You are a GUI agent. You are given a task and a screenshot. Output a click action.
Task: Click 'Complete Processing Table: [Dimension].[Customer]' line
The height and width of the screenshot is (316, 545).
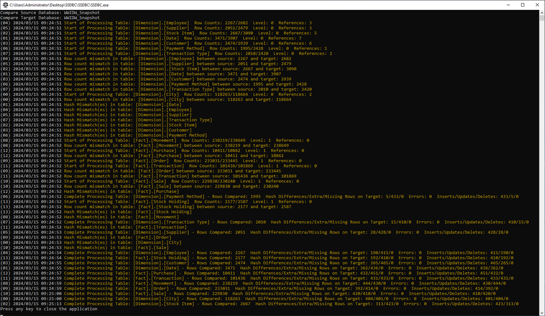pyautogui.click(x=257, y=263)
